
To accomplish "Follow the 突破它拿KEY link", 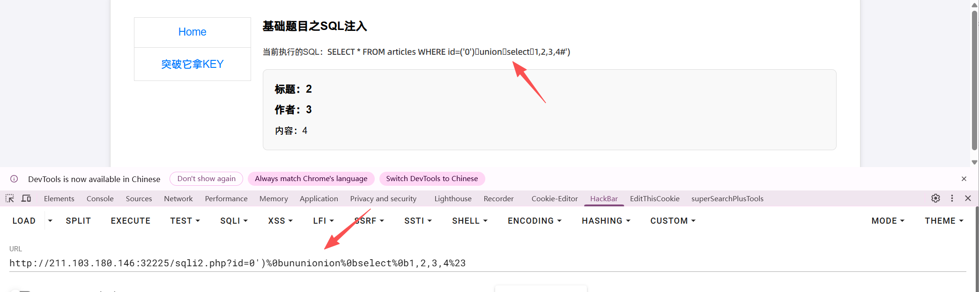I will pos(192,64).
